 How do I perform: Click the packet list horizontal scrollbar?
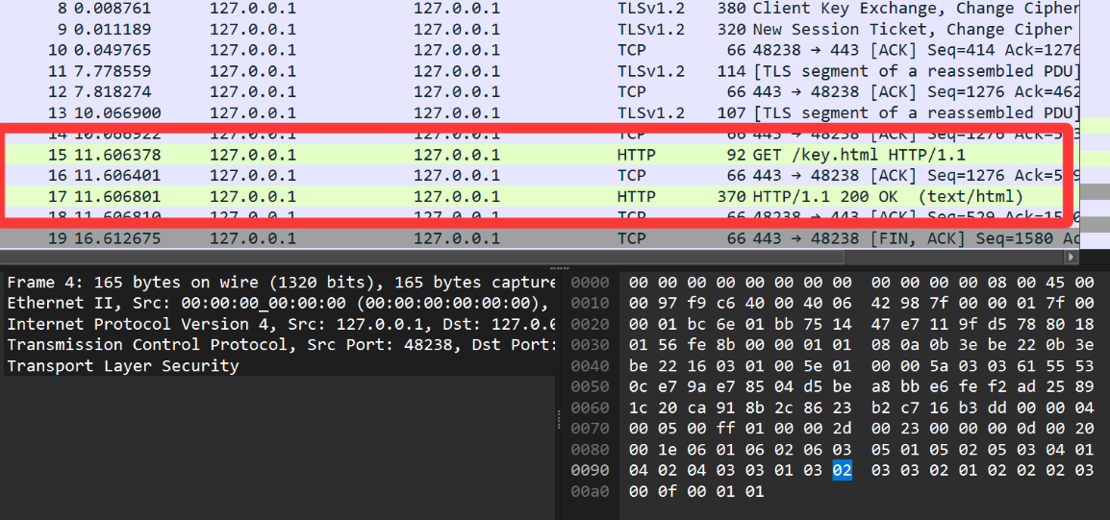pyautogui.click(x=481, y=258)
